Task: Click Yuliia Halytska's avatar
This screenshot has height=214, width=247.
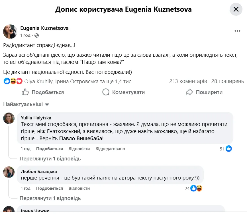Action: [x=9, y=118]
